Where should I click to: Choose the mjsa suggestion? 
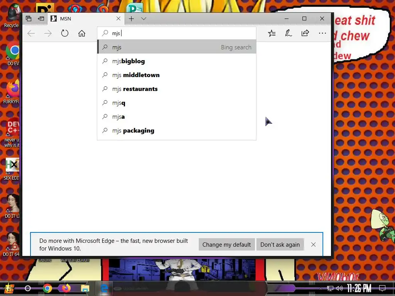point(177,116)
